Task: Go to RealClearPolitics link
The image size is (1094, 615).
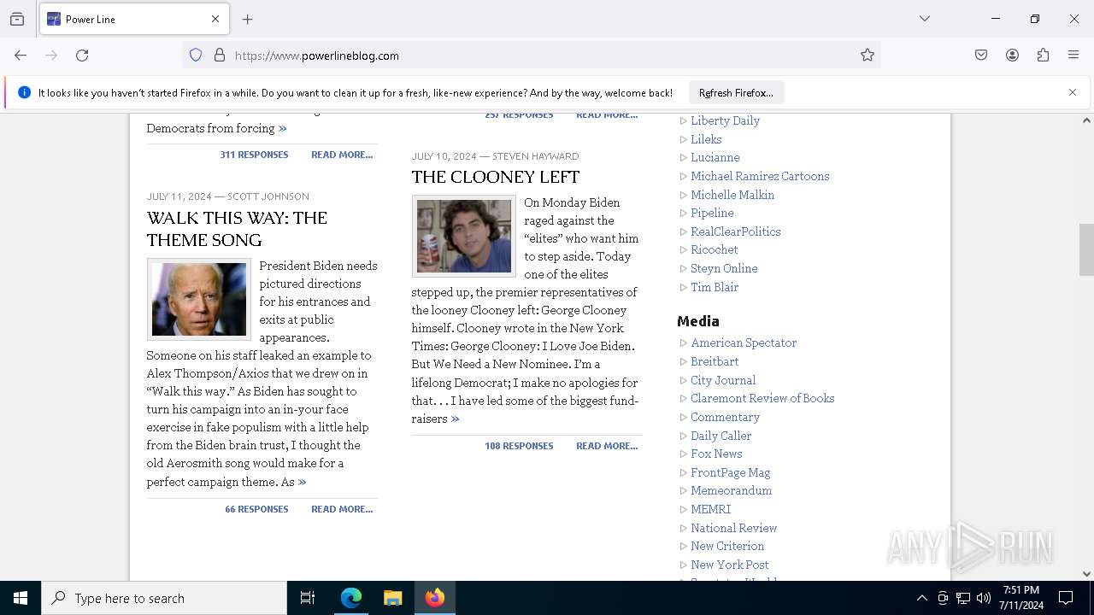Action: pyautogui.click(x=736, y=231)
